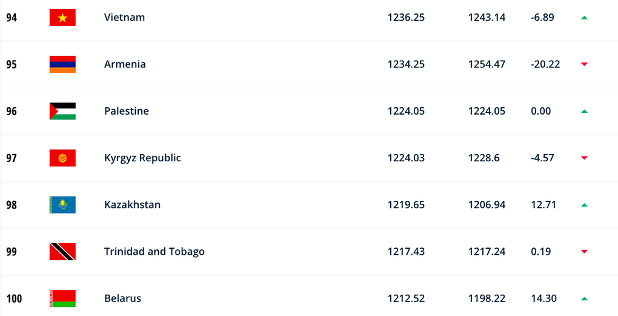Viewport: 618px width, 316px height.
Task: Select the Kazakhstan team name
Action: 133,205
